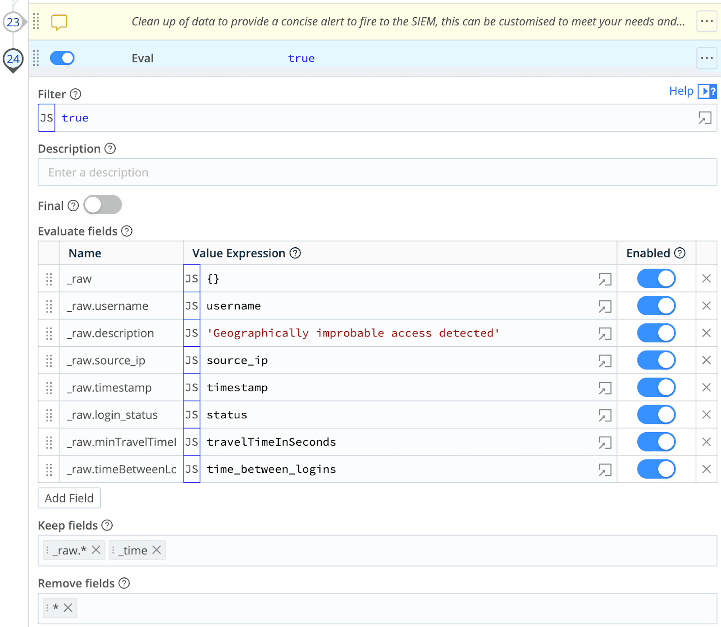
Task: Disable the _raw.source_ip field toggle
Action: (656, 360)
